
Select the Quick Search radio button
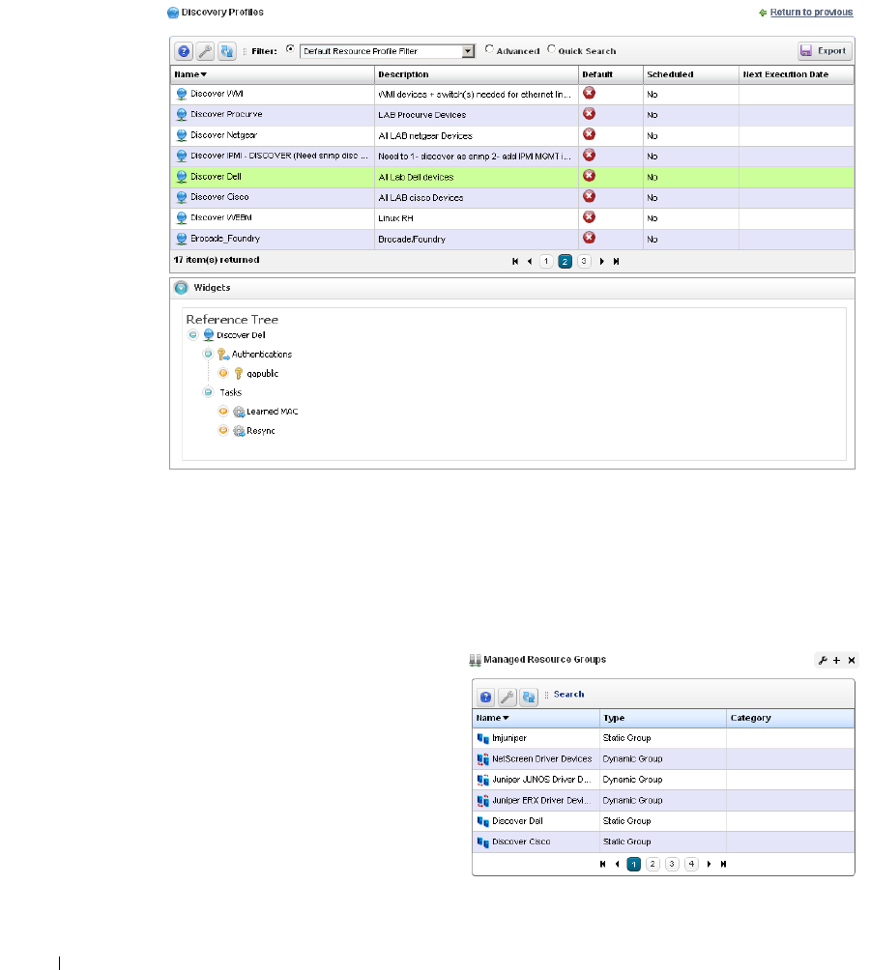coord(551,49)
